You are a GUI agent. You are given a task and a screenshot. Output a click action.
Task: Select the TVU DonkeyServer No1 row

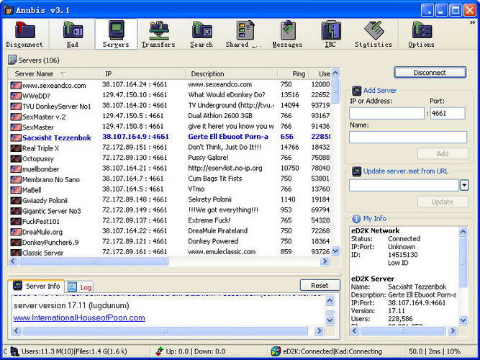point(170,106)
